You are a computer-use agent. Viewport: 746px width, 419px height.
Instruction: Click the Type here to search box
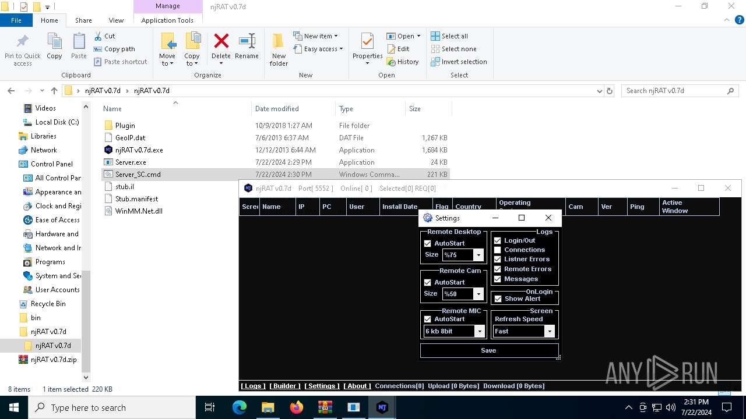pyautogui.click(x=112, y=407)
